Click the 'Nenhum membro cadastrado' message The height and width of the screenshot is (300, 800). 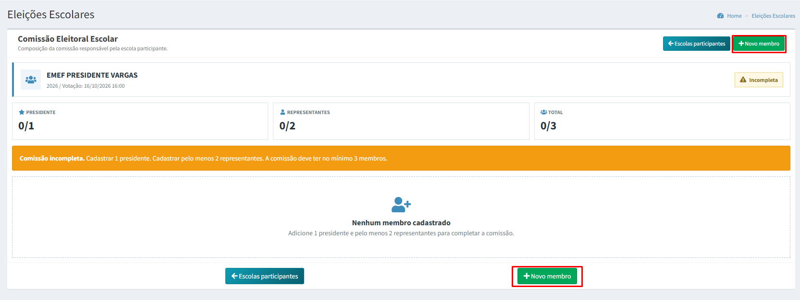pos(401,223)
